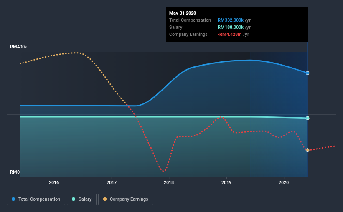Click the Salary label in tooltip

pyautogui.click(x=175, y=27)
